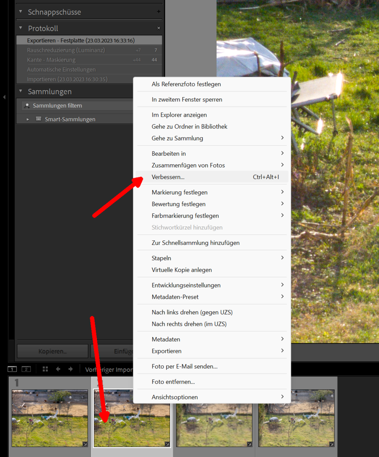Toggle the second window display 2

pos(26,369)
